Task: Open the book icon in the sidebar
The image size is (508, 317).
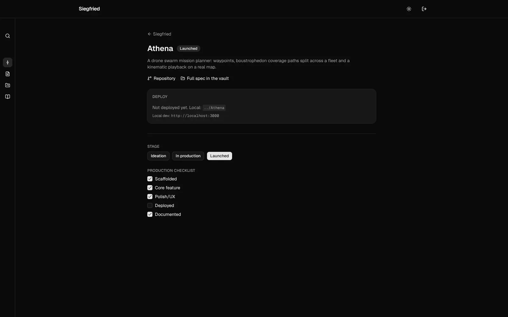Action: pyautogui.click(x=8, y=97)
